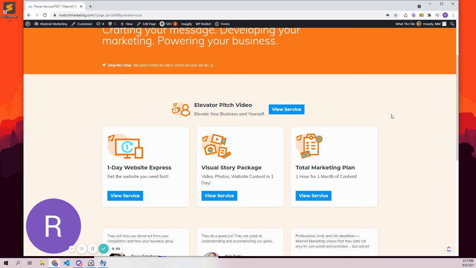This screenshot has width=476, height=268.
Task: Click the purple gear extension icon
Action: 413,15
